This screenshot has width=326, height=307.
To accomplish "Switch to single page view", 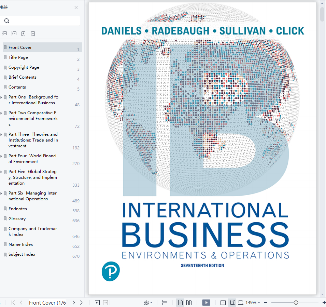I will click(180, 303).
